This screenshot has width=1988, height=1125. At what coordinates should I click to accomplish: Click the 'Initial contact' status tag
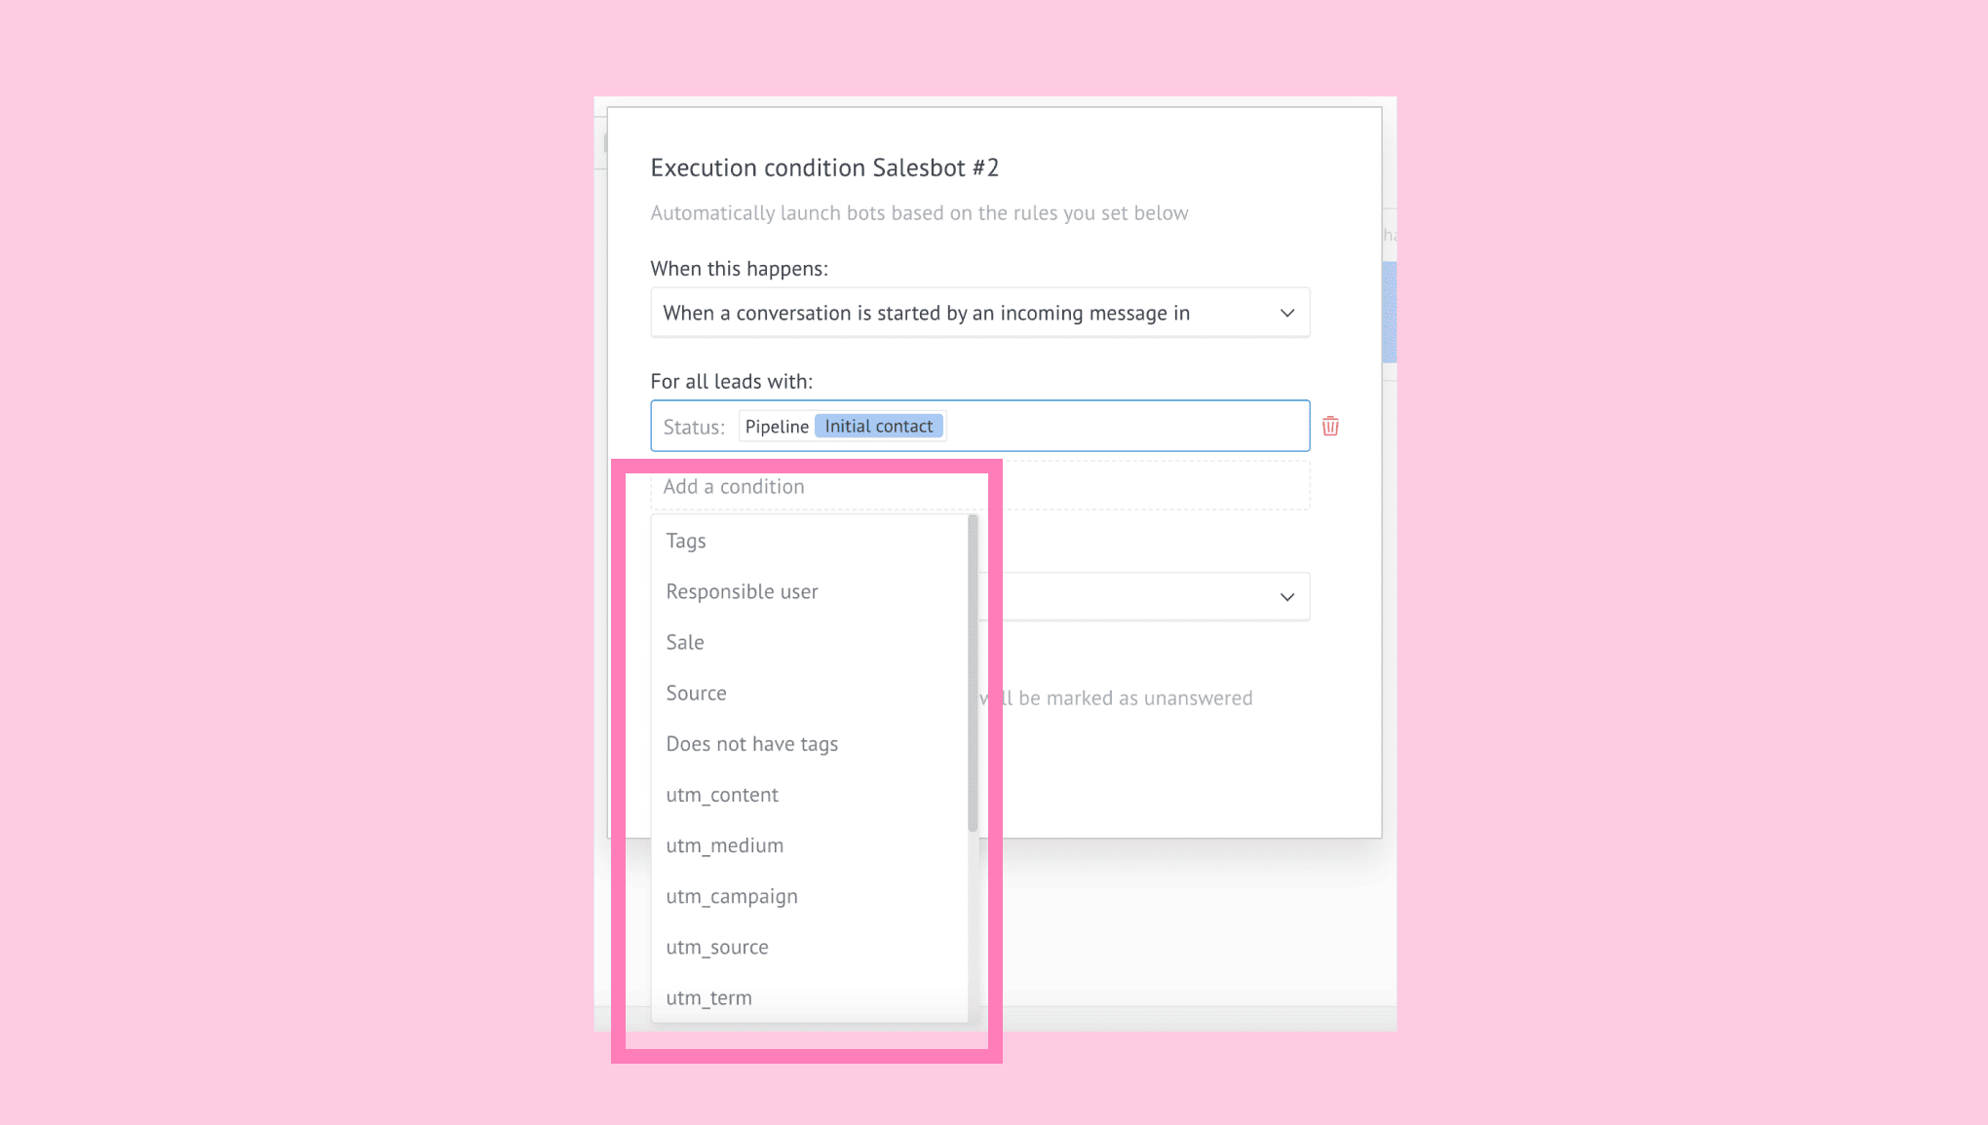tap(879, 426)
